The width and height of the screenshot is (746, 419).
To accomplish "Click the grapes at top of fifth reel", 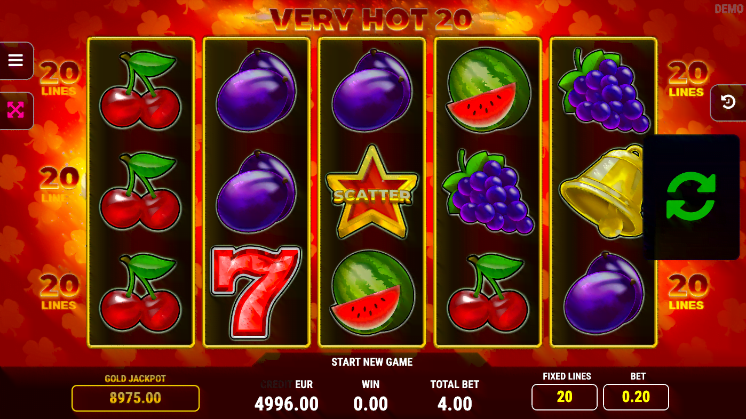I will coord(603,90).
